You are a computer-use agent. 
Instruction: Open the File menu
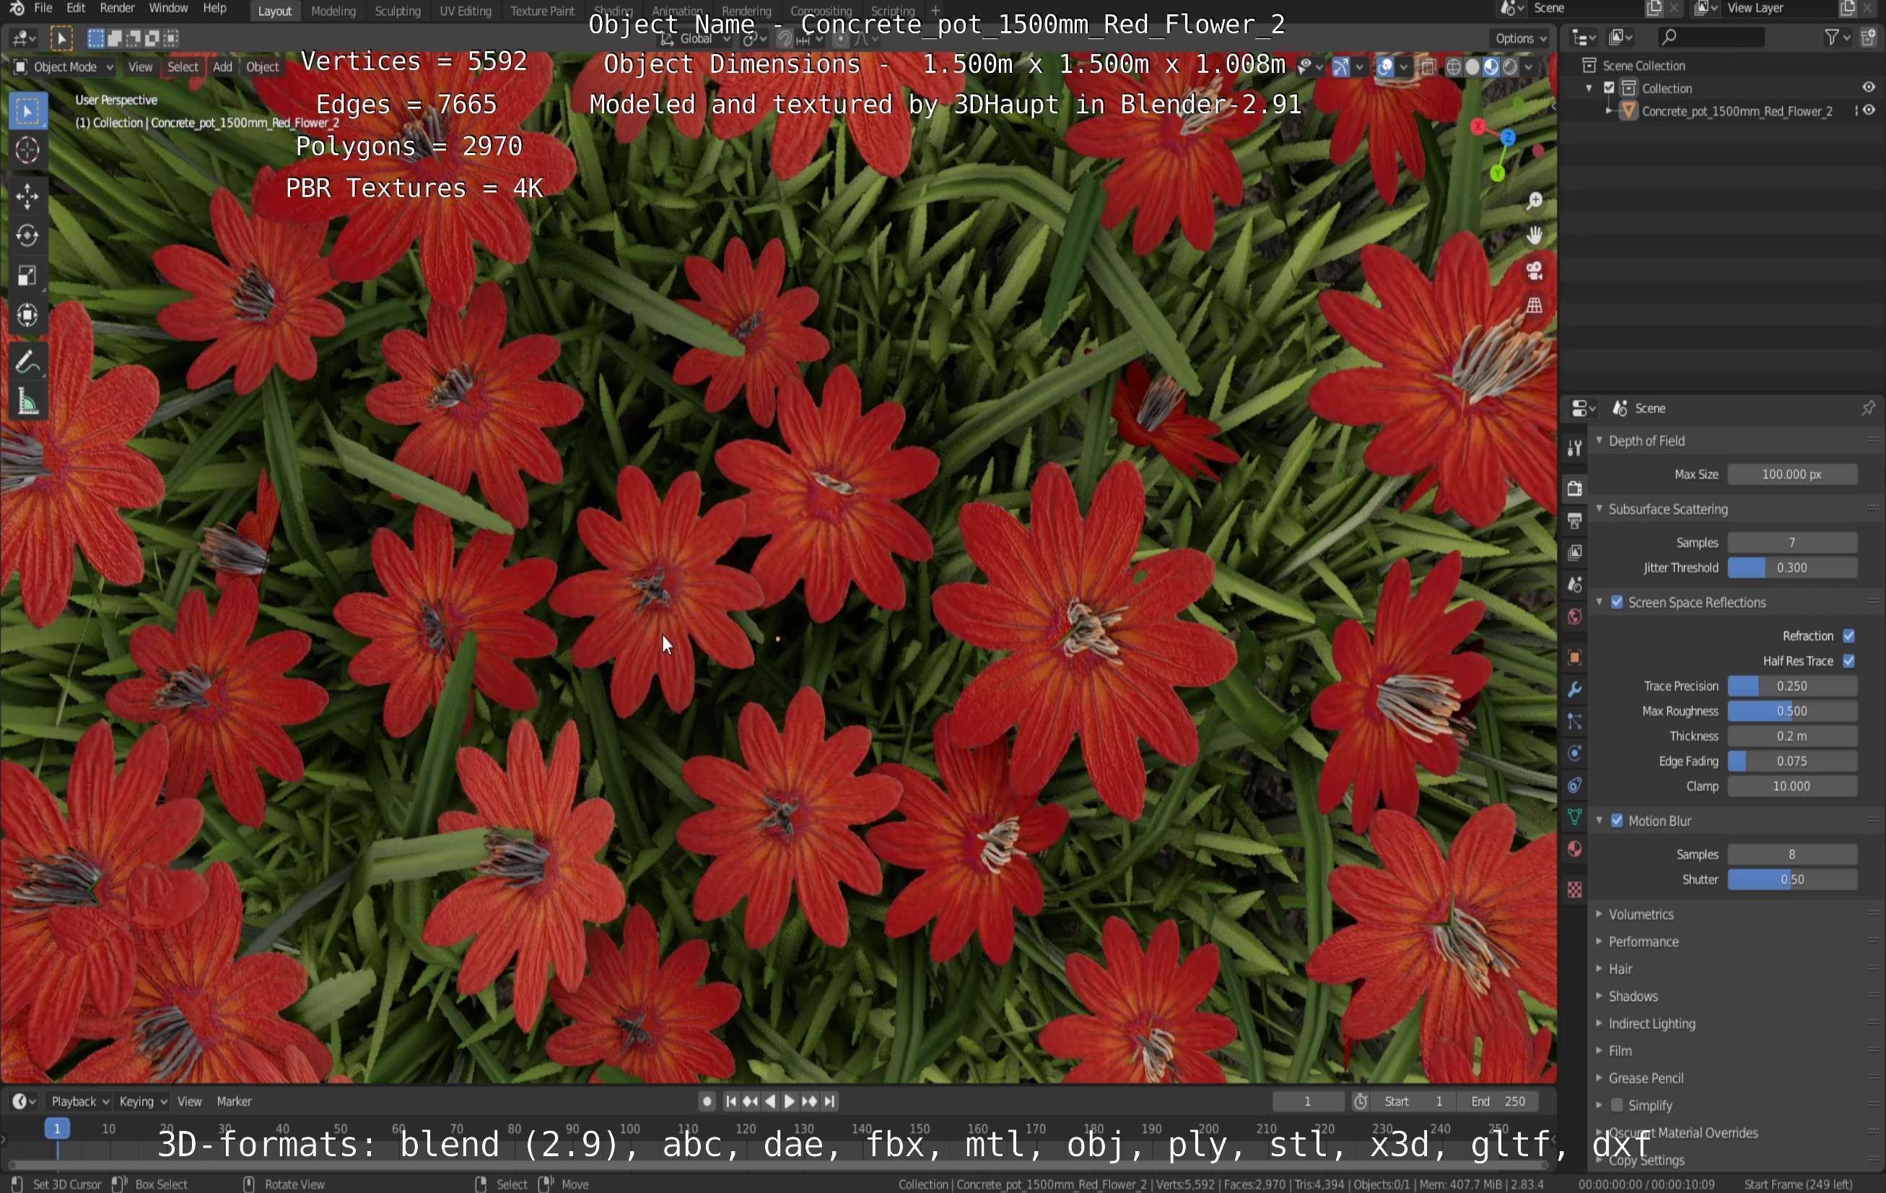tap(43, 9)
